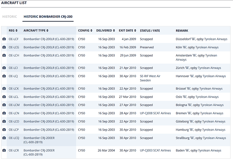Open photo camera icon for OE-LCN

coord(4,113)
